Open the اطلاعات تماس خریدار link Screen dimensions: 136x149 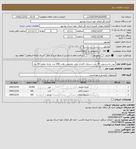click(29, 26)
